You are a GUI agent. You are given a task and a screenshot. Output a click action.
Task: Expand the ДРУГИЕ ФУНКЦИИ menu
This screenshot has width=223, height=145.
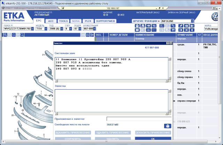pyautogui.click(x=146, y=21)
